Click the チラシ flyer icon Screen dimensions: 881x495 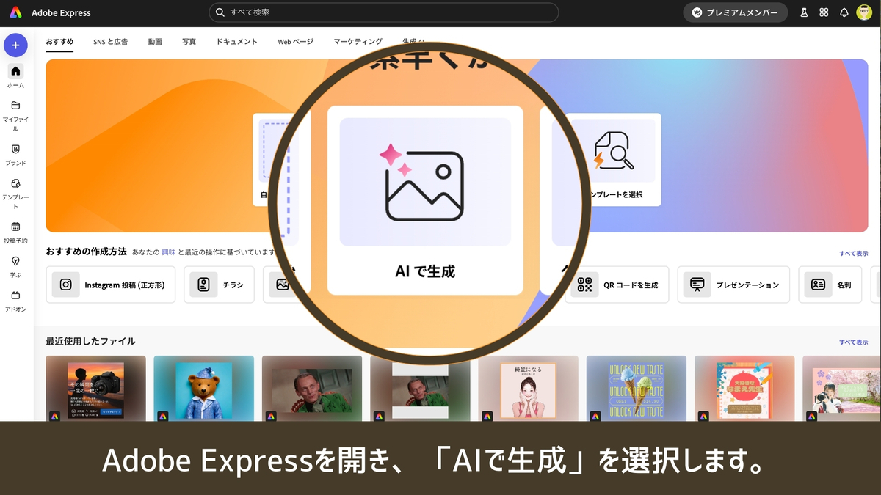(x=203, y=285)
